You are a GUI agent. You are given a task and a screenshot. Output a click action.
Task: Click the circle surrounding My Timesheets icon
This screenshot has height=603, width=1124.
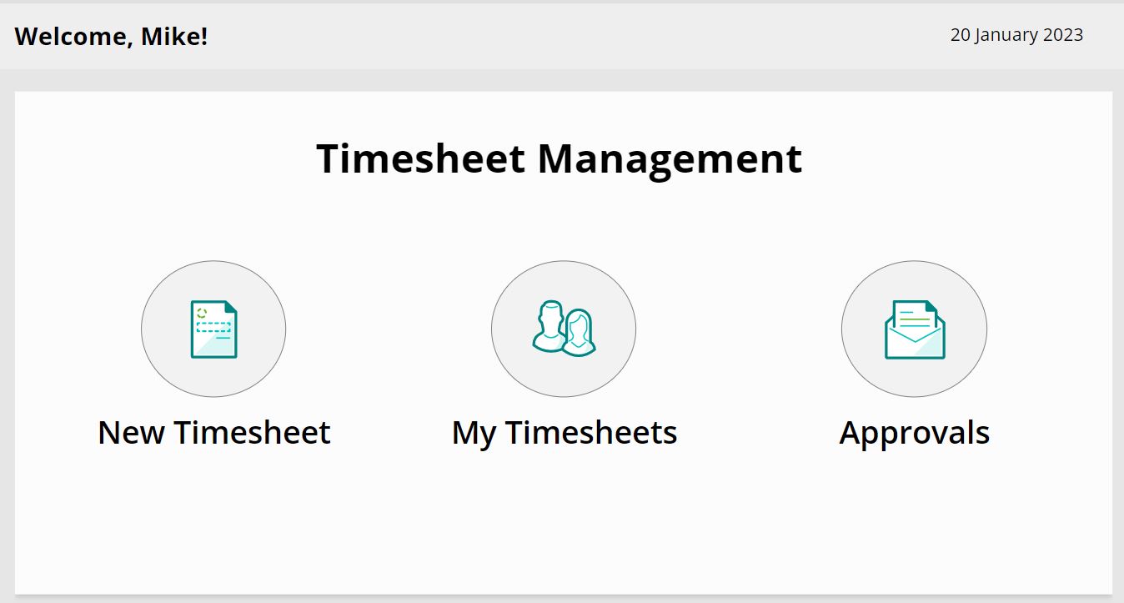[x=564, y=329]
